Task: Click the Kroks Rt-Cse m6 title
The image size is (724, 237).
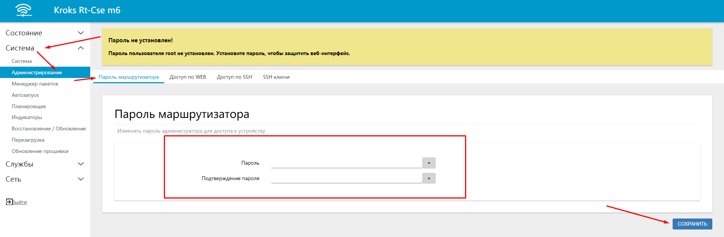Action: tap(87, 10)
